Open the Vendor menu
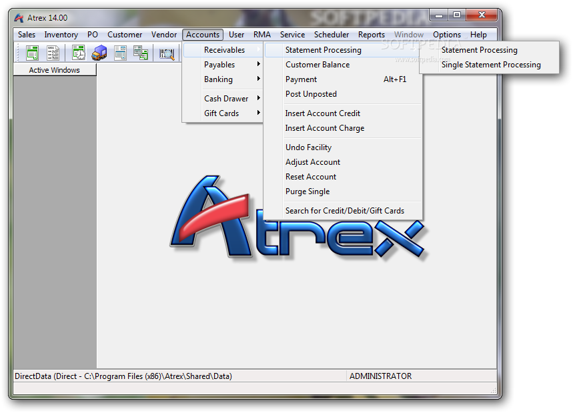The width and height of the screenshot is (573, 413). [163, 35]
